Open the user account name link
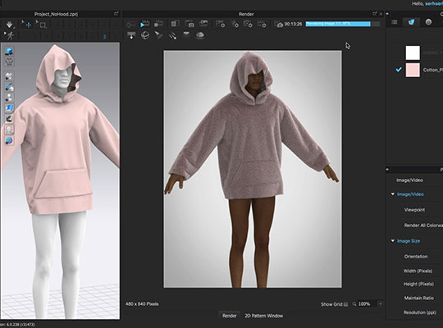Screen dimensions: 443x328 coord(434,3)
